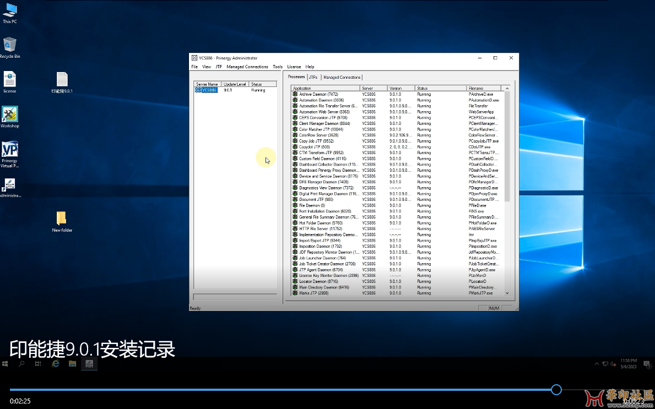Click the gear icon beside Copydot JTP (508)

coord(295,147)
